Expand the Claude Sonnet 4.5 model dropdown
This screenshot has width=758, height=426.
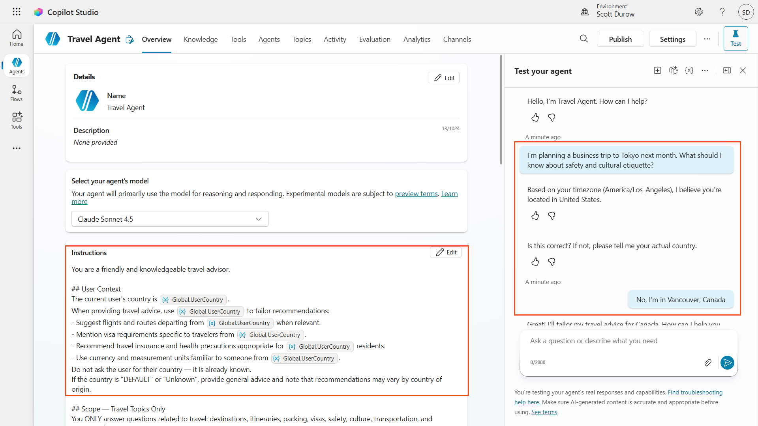point(170,219)
